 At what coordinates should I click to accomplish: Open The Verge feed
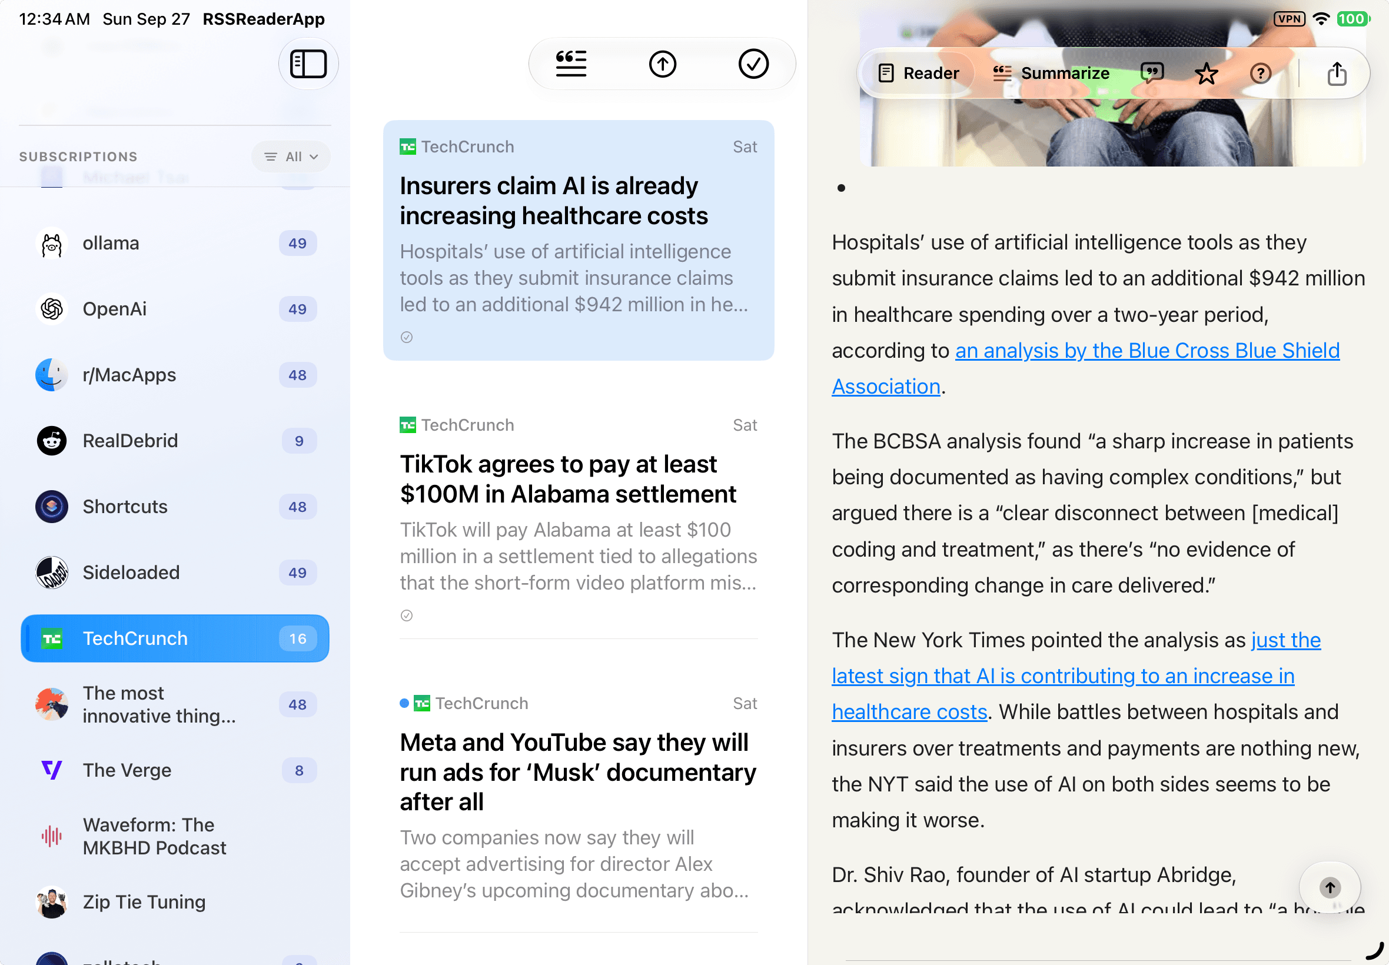175,770
